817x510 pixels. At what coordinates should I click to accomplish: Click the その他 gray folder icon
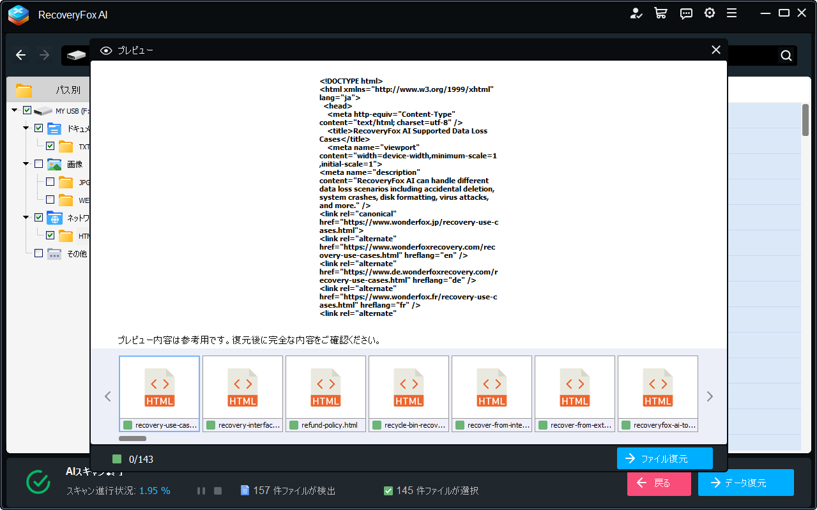click(54, 253)
